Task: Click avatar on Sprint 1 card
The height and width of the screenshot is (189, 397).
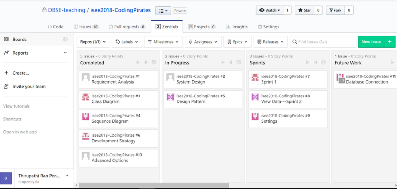Action: pos(255,77)
